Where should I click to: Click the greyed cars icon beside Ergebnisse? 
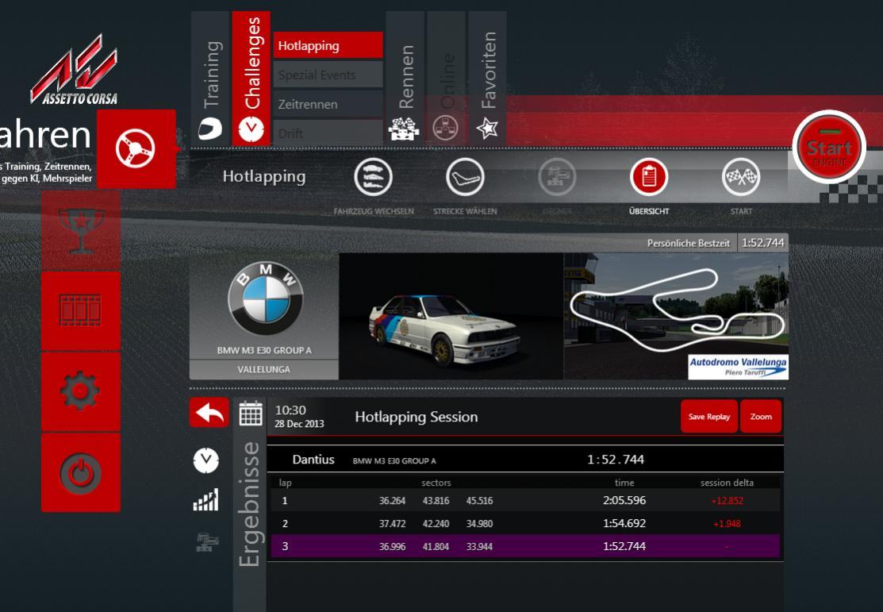click(207, 542)
